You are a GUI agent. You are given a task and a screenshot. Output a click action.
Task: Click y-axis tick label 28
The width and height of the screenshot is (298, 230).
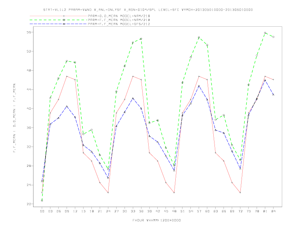[29, 166]
